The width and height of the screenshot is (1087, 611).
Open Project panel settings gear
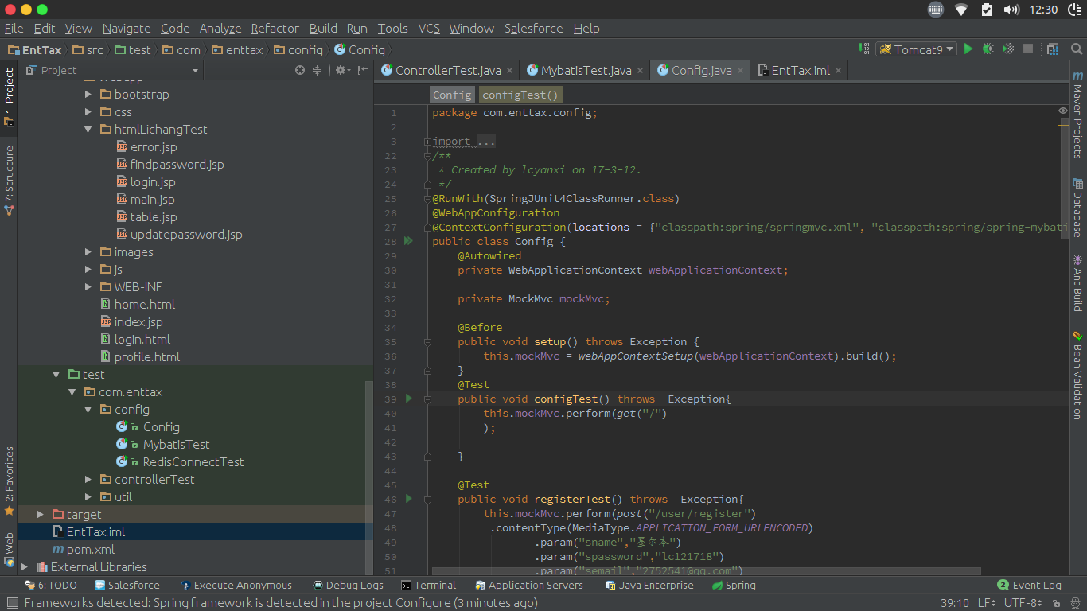pyautogui.click(x=341, y=70)
